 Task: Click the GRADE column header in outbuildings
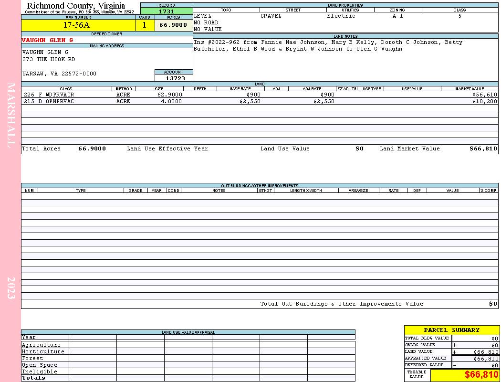(x=136, y=191)
